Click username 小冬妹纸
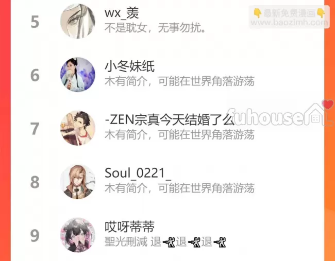The image size is (335, 261). click(x=129, y=66)
